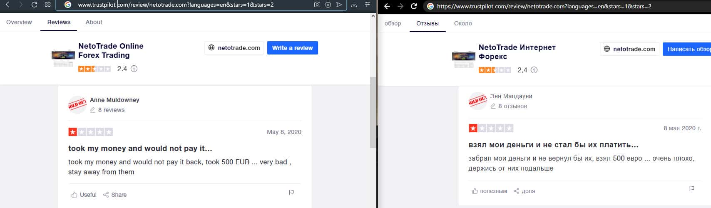Click the Google icon in left address bar
The width and height of the screenshot is (711, 208).
pyautogui.click(x=68, y=5)
